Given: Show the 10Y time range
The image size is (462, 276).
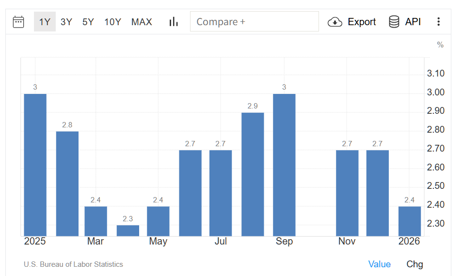Looking at the screenshot, I should (x=112, y=22).
